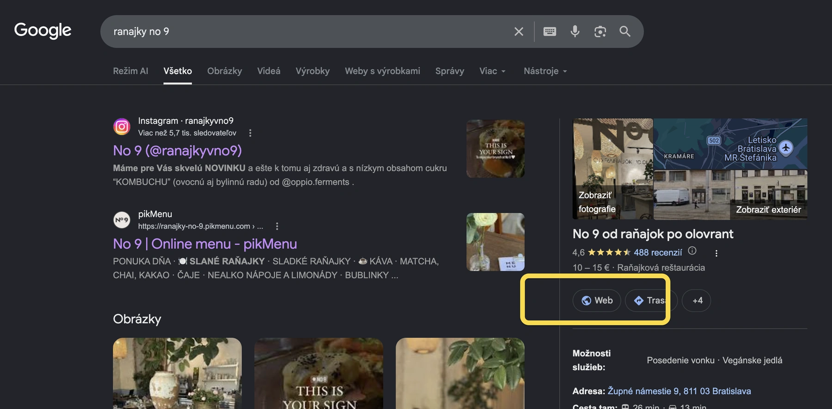This screenshot has width=832, height=409.
Task: Open third image with green leaves
Action: tap(460, 373)
